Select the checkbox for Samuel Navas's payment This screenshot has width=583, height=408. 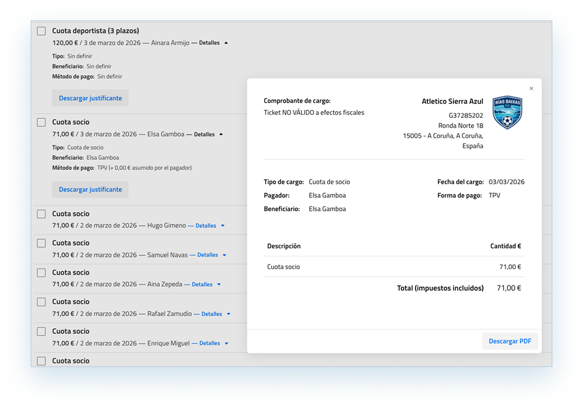pos(41,243)
